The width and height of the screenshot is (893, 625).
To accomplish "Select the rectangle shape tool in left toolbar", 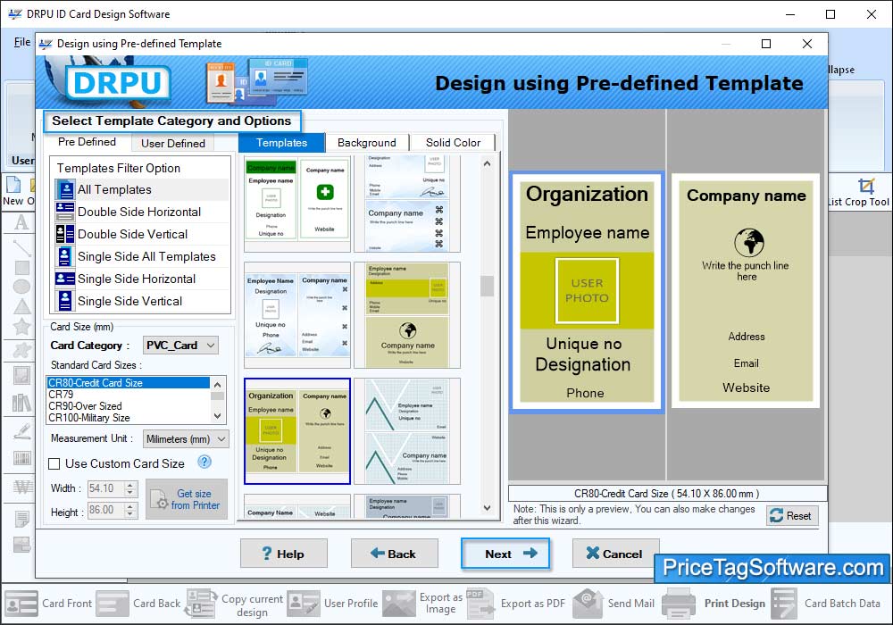I will (x=22, y=268).
